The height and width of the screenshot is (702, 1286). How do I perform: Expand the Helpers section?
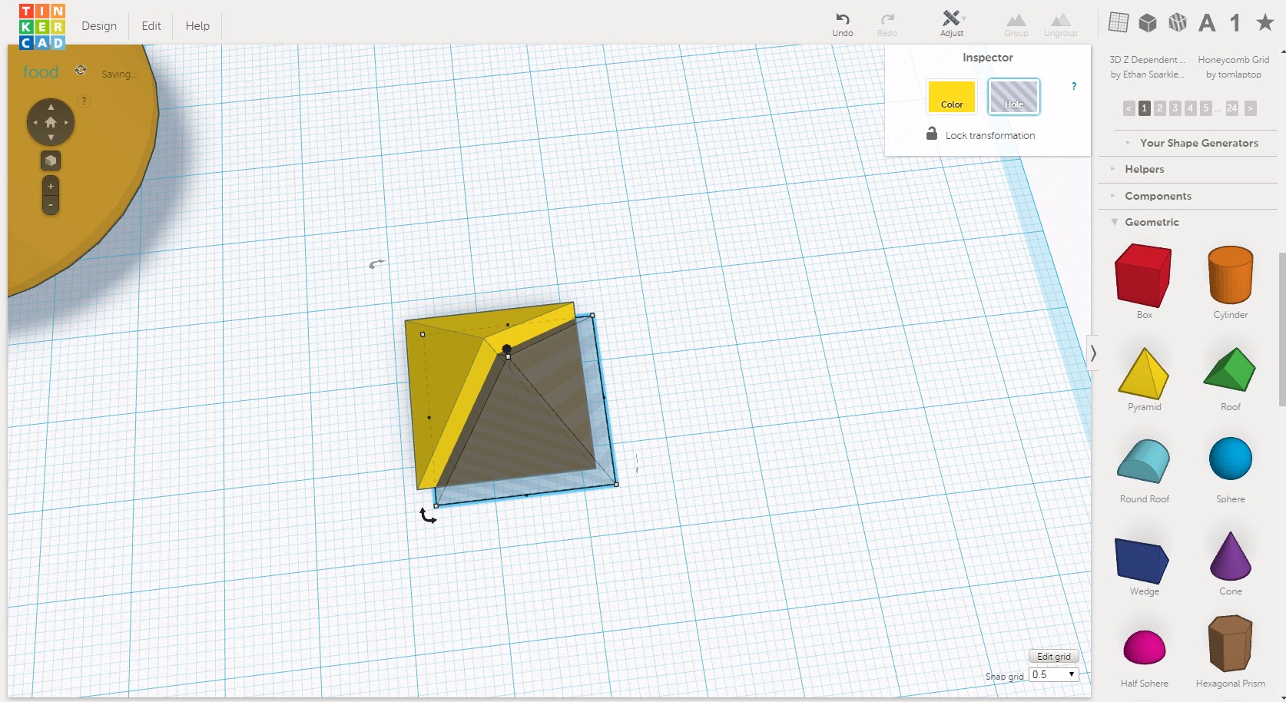click(1144, 169)
